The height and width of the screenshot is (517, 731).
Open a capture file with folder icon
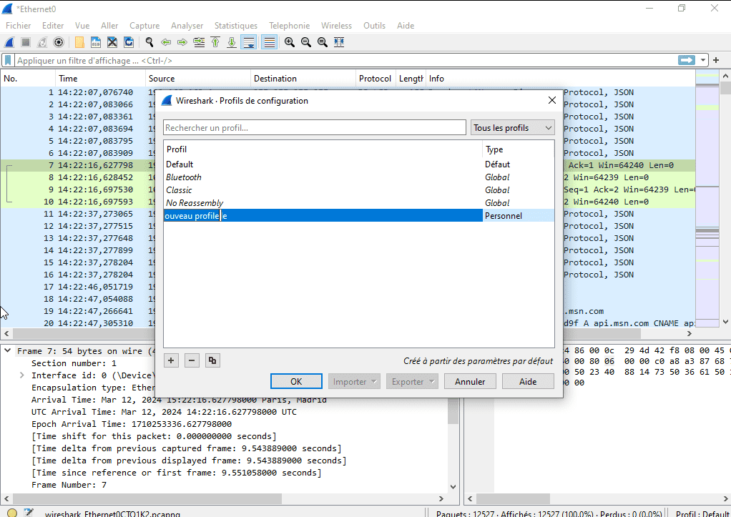coord(79,42)
